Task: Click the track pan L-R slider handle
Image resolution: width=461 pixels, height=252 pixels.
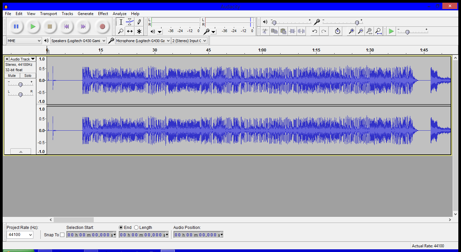Action: (x=20, y=95)
